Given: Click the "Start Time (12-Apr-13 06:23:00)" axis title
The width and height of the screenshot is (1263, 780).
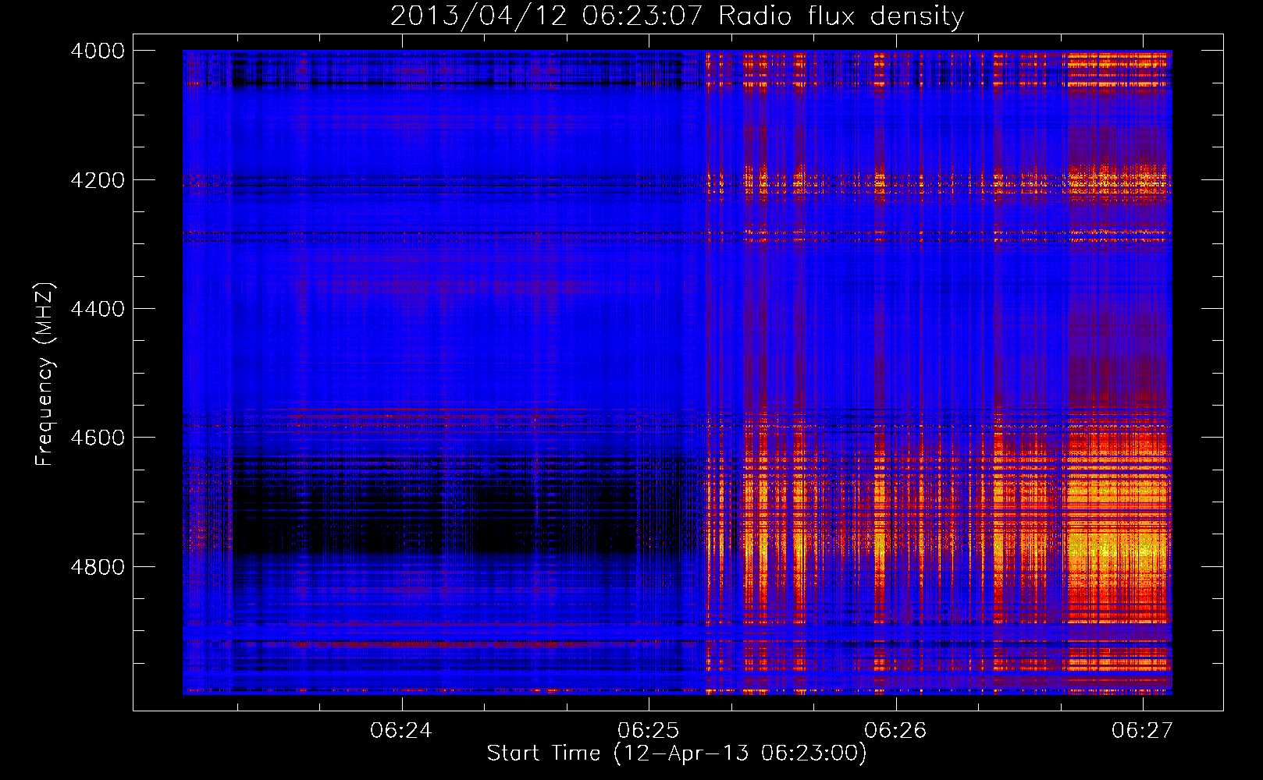Looking at the screenshot, I should coord(677,753).
